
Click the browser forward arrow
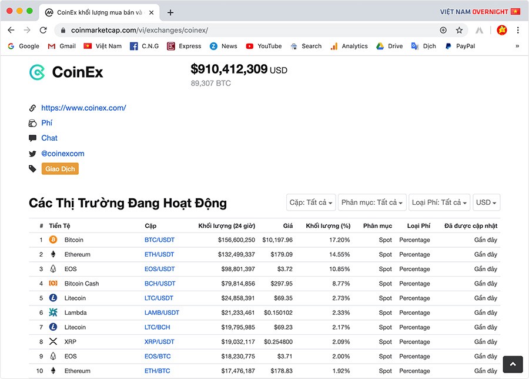[27, 30]
